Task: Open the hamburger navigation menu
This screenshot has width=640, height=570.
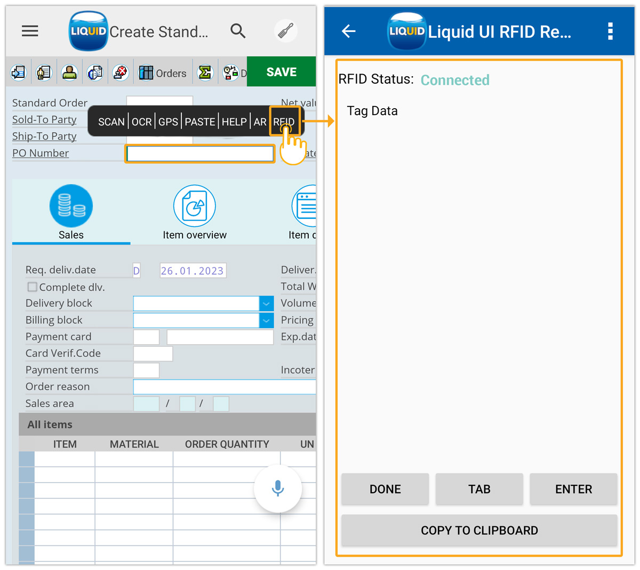Action: 30,31
